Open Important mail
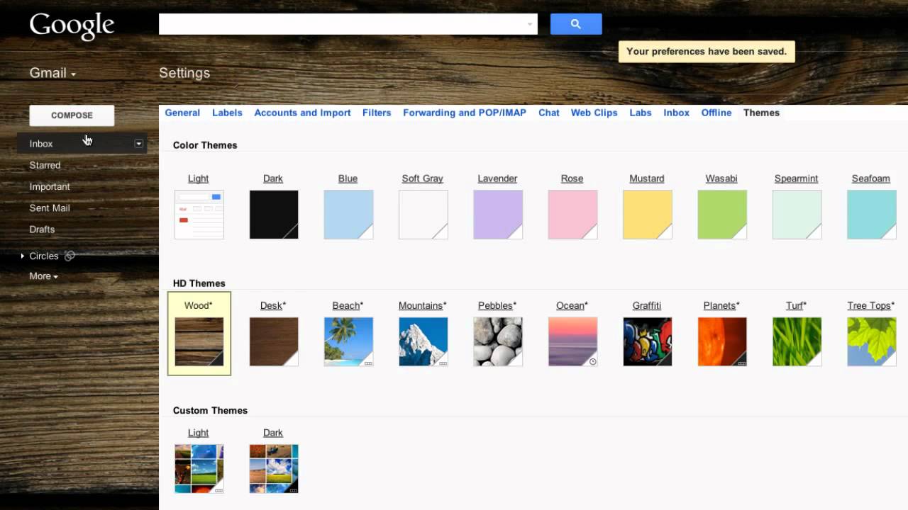908x510 pixels. point(50,186)
